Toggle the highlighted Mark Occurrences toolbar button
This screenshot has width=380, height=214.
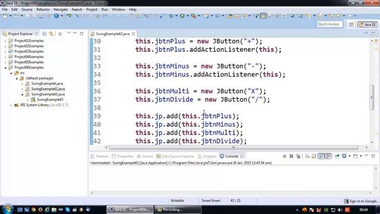(264, 16)
